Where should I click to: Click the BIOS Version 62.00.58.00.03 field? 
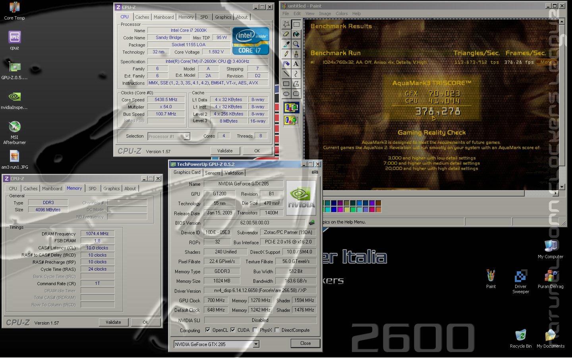pos(255,223)
